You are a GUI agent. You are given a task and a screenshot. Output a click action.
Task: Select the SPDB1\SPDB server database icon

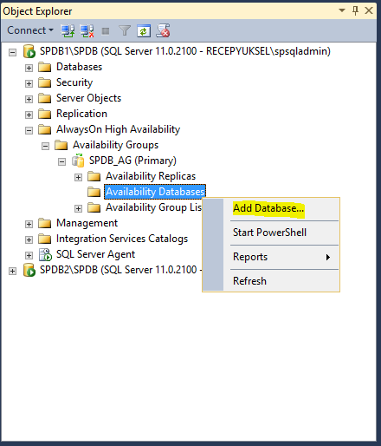click(x=29, y=51)
